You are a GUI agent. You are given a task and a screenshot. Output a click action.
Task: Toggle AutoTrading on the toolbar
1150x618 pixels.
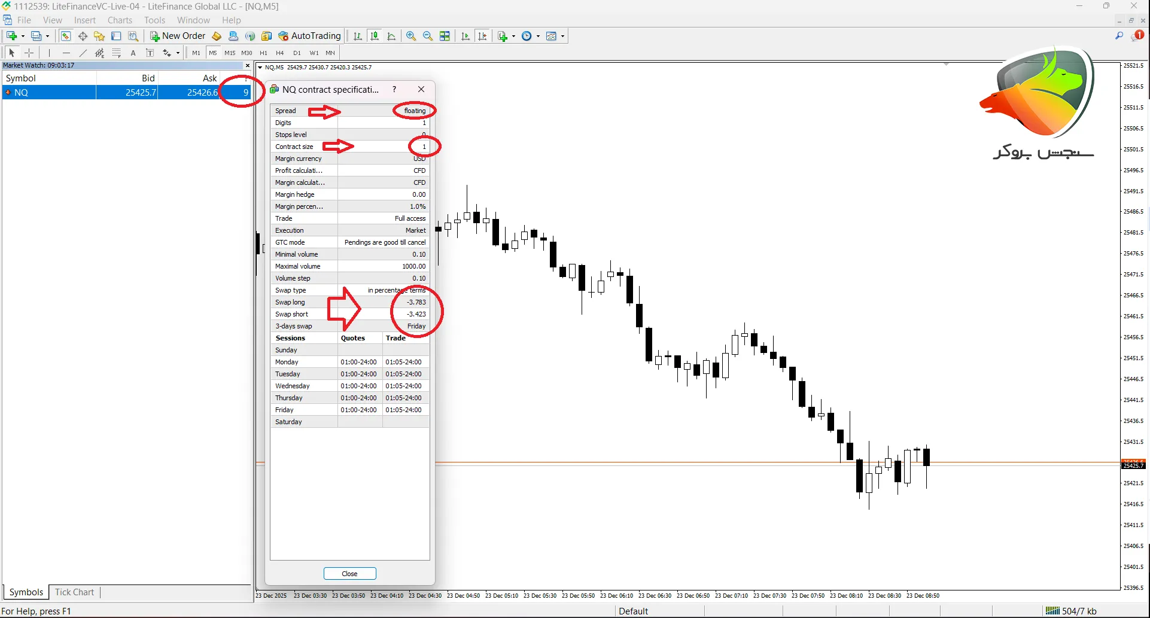point(309,36)
